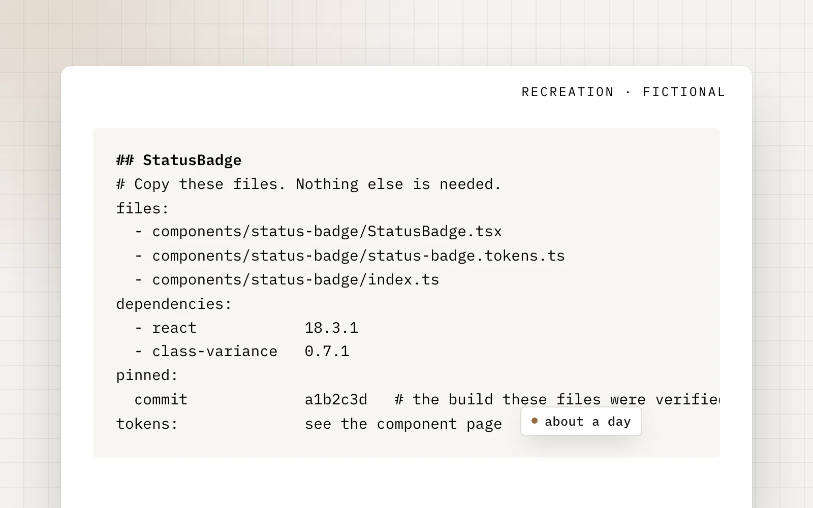Image resolution: width=813 pixels, height=508 pixels.
Task: Click the "class-variance" dependency name
Action: click(x=214, y=352)
